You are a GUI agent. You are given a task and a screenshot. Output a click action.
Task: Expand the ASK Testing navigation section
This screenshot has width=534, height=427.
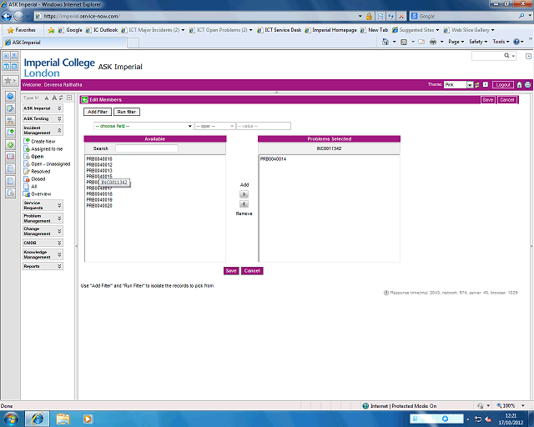tap(58, 118)
